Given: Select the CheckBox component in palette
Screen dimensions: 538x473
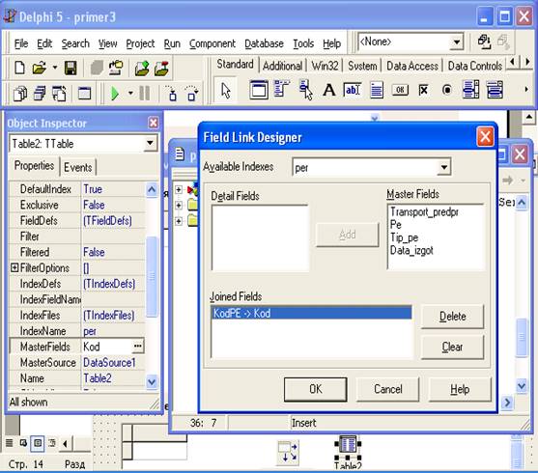Looking at the screenshot, I should [423, 90].
